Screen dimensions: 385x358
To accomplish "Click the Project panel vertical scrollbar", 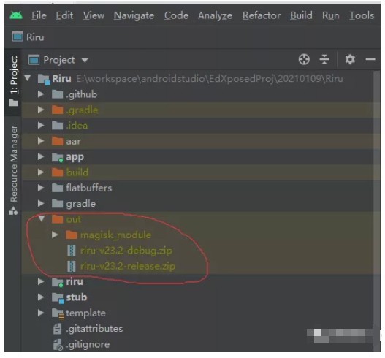I will 377,211.
